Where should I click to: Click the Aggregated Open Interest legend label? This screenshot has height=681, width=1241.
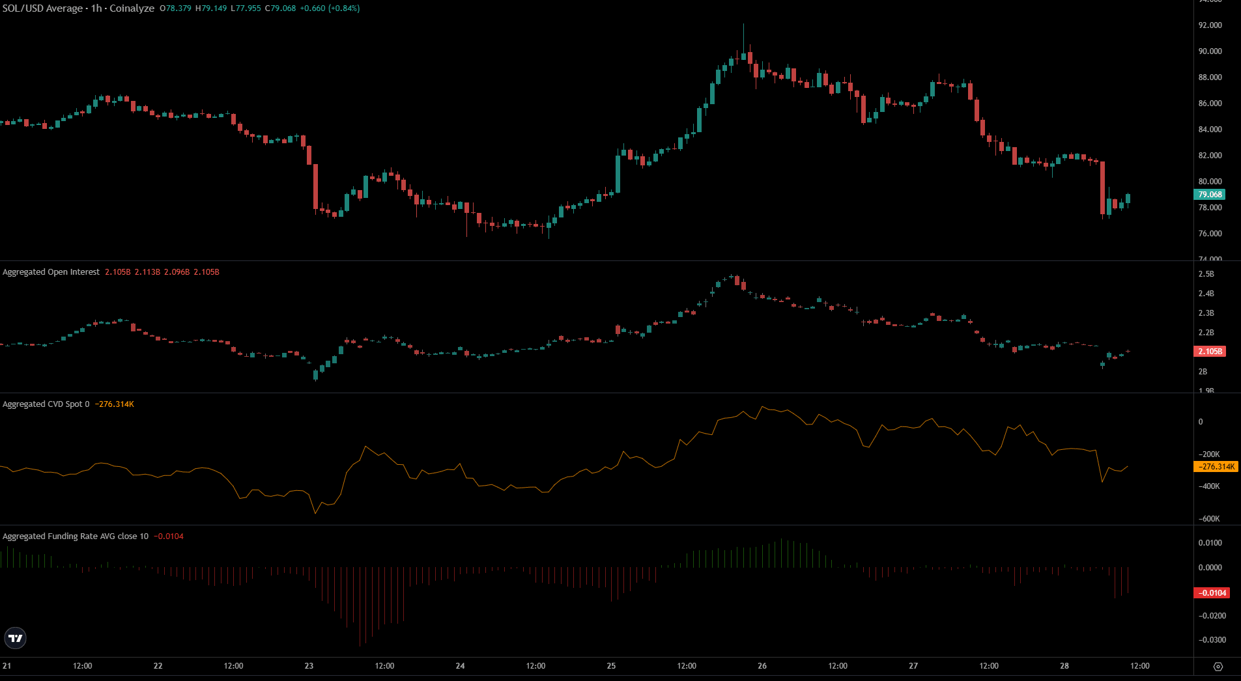(51, 272)
